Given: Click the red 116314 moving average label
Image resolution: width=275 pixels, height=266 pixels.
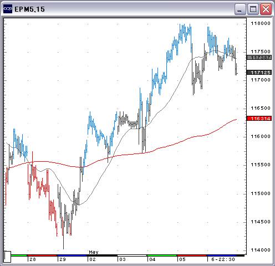Looking at the screenshot, I should pyautogui.click(x=259, y=119).
